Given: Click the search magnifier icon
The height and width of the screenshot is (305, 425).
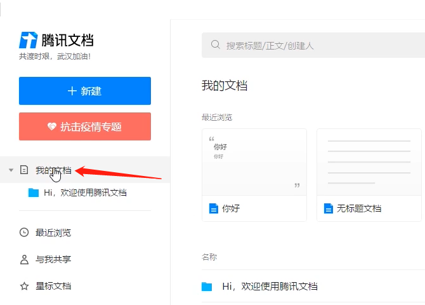Looking at the screenshot, I should 216,44.
